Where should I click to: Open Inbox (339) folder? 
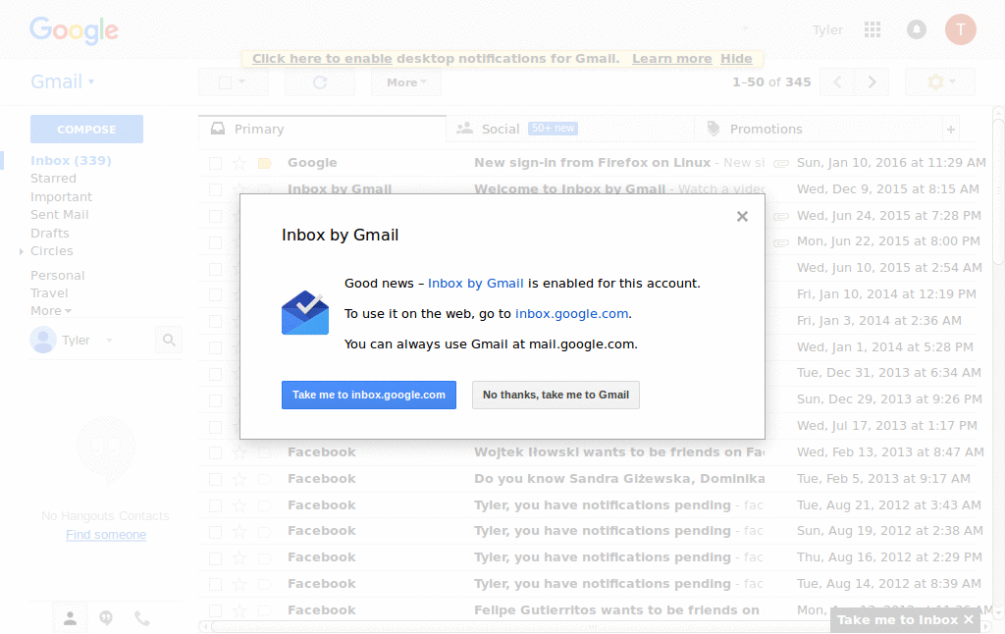71,160
